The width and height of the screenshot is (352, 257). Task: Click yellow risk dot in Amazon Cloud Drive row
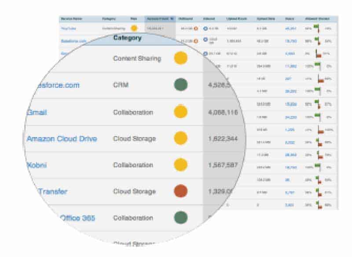point(181,138)
